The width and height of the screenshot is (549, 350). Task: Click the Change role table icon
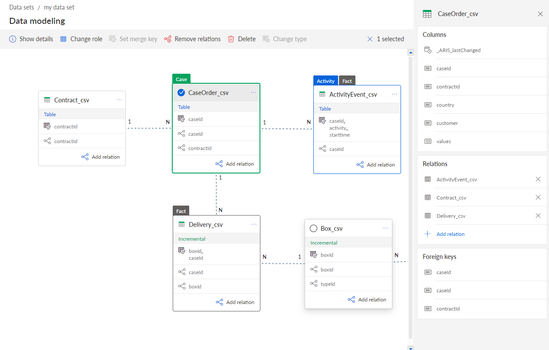[63, 39]
